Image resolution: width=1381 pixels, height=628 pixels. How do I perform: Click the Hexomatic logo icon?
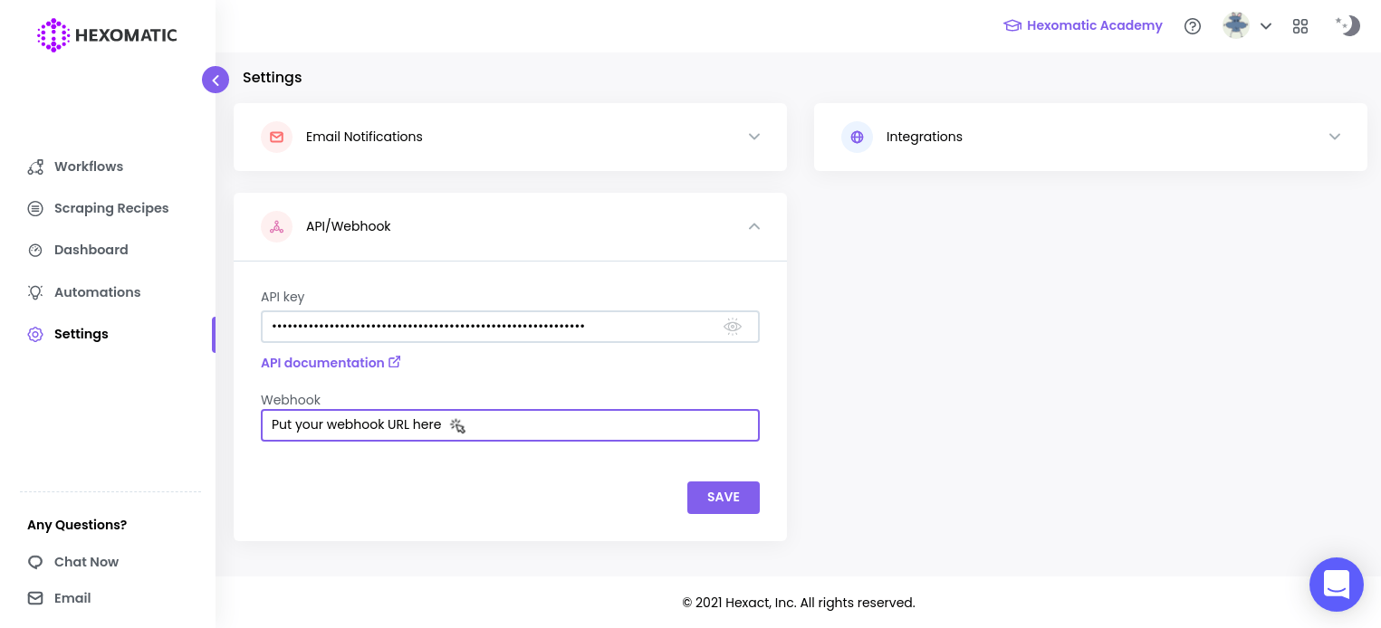pos(53,35)
